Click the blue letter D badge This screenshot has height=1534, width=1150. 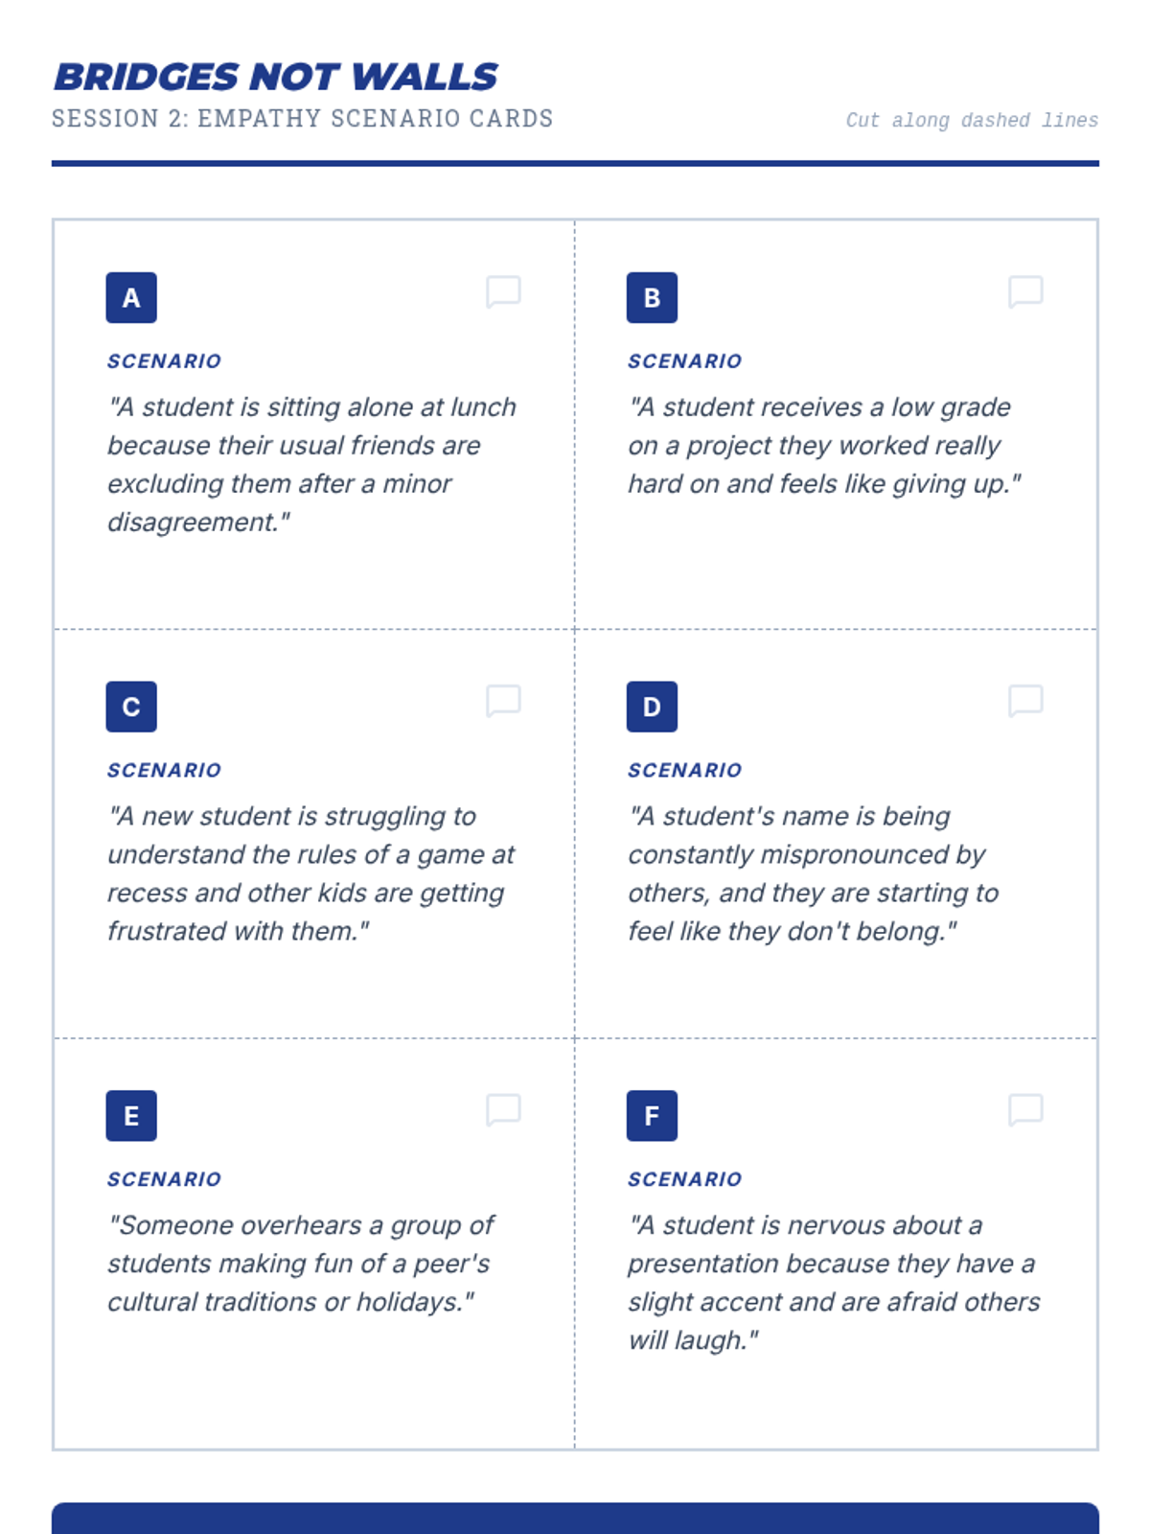point(652,707)
